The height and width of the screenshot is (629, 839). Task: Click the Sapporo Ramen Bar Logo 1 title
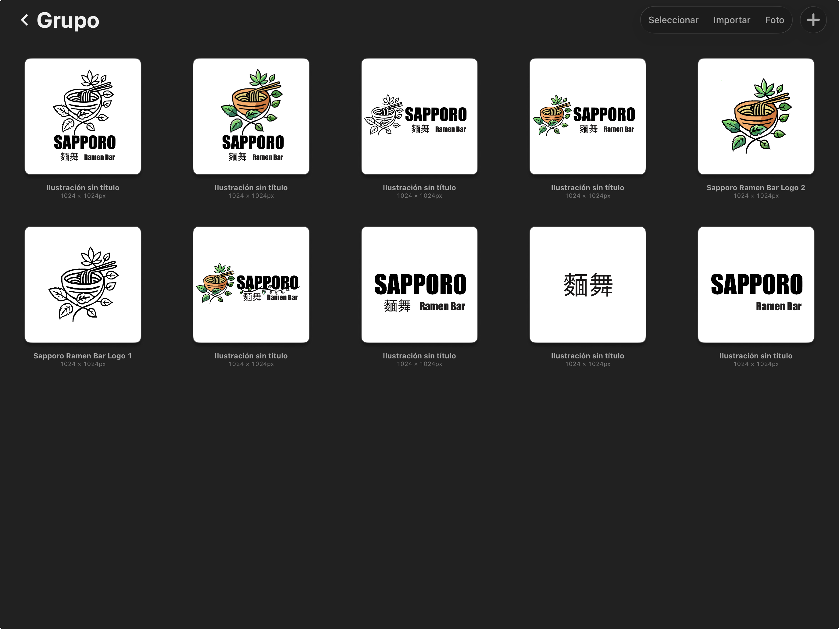pyautogui.click(x=83, y=356)
